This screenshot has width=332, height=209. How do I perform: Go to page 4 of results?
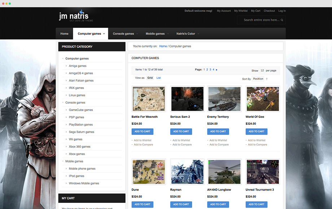[x=213, y=70]
